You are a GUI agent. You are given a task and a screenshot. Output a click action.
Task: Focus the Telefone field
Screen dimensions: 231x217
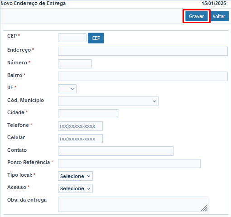80,126
